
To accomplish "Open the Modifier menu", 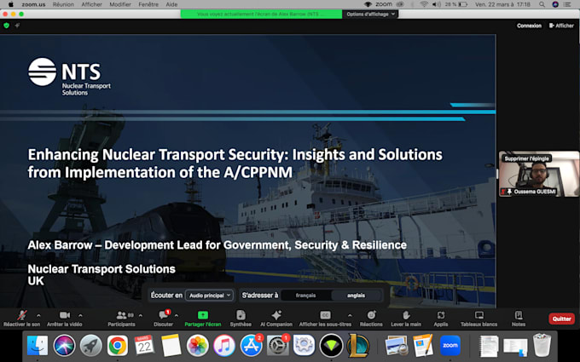I will [120, 4].
